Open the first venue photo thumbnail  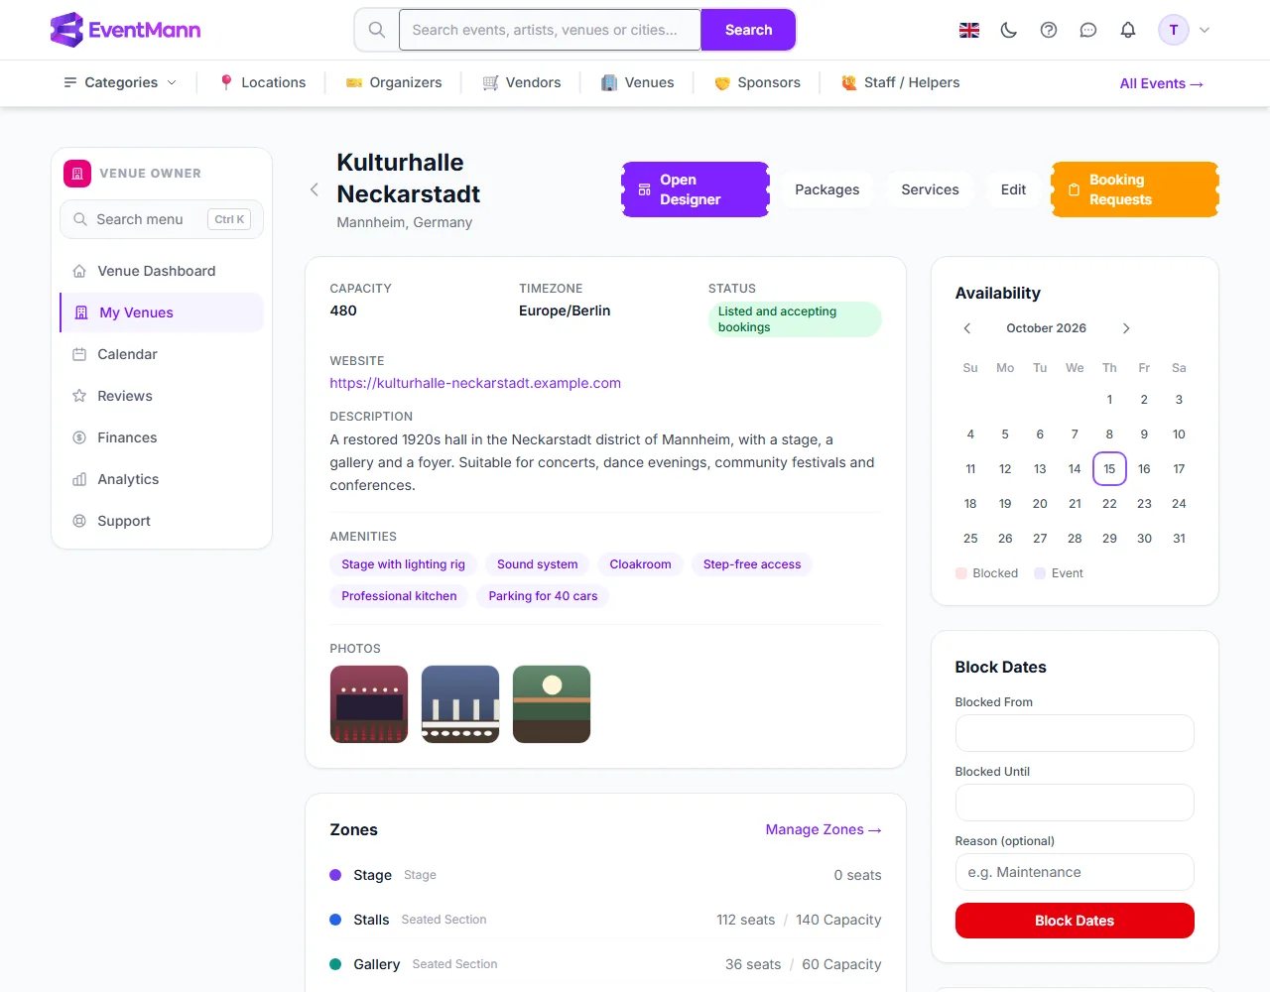(x=369, y=704)
